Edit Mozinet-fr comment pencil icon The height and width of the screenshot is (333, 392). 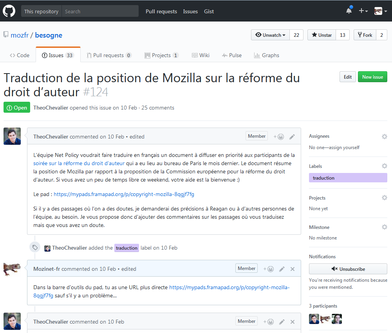pyautogui.click(x=282, y=269)
